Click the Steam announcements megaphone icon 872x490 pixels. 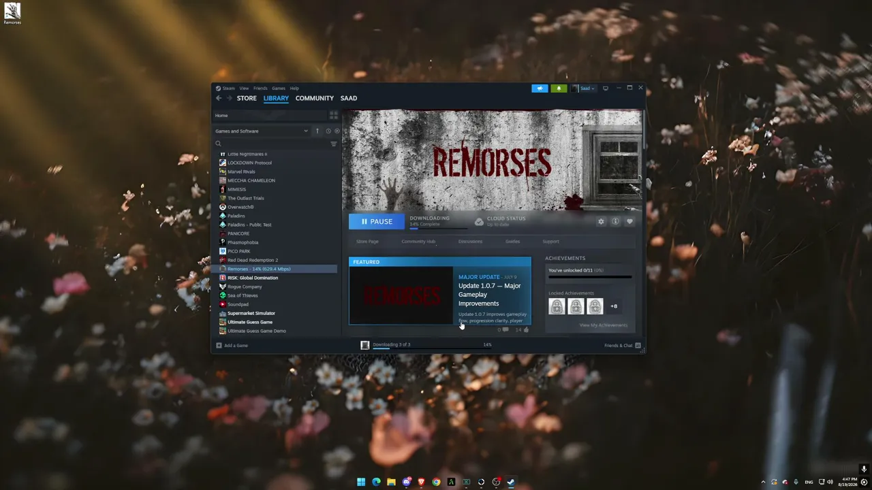coord(540,88)
